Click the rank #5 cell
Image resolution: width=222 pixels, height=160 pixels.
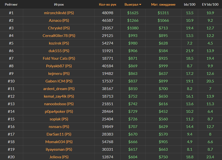point(11,43)
